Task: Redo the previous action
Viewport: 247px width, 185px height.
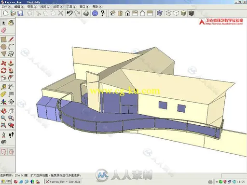Action: click(77, 13)
